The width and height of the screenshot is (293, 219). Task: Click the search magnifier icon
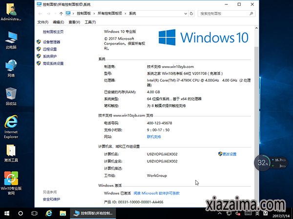[x=251, y=14]
